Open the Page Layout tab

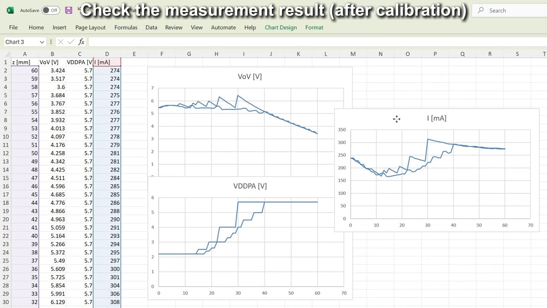(x=90, y=27)
